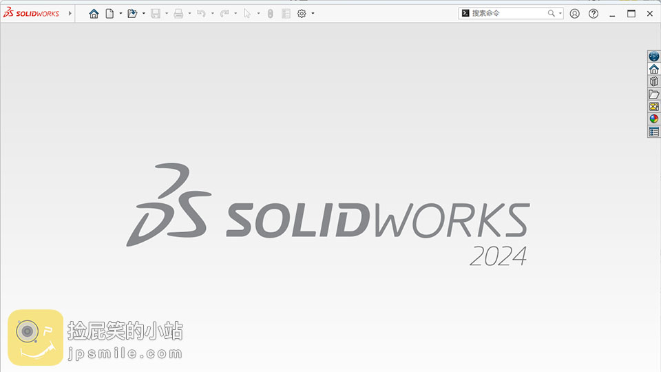This screenshot has height=372, width=661.
Task: Open Appearances color ball tab
Action: [653, 118]
